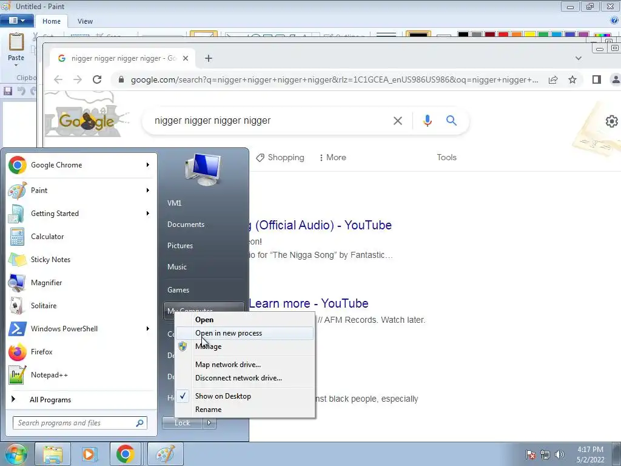Click the blue Google search magnifier icon

click(451, 121)
